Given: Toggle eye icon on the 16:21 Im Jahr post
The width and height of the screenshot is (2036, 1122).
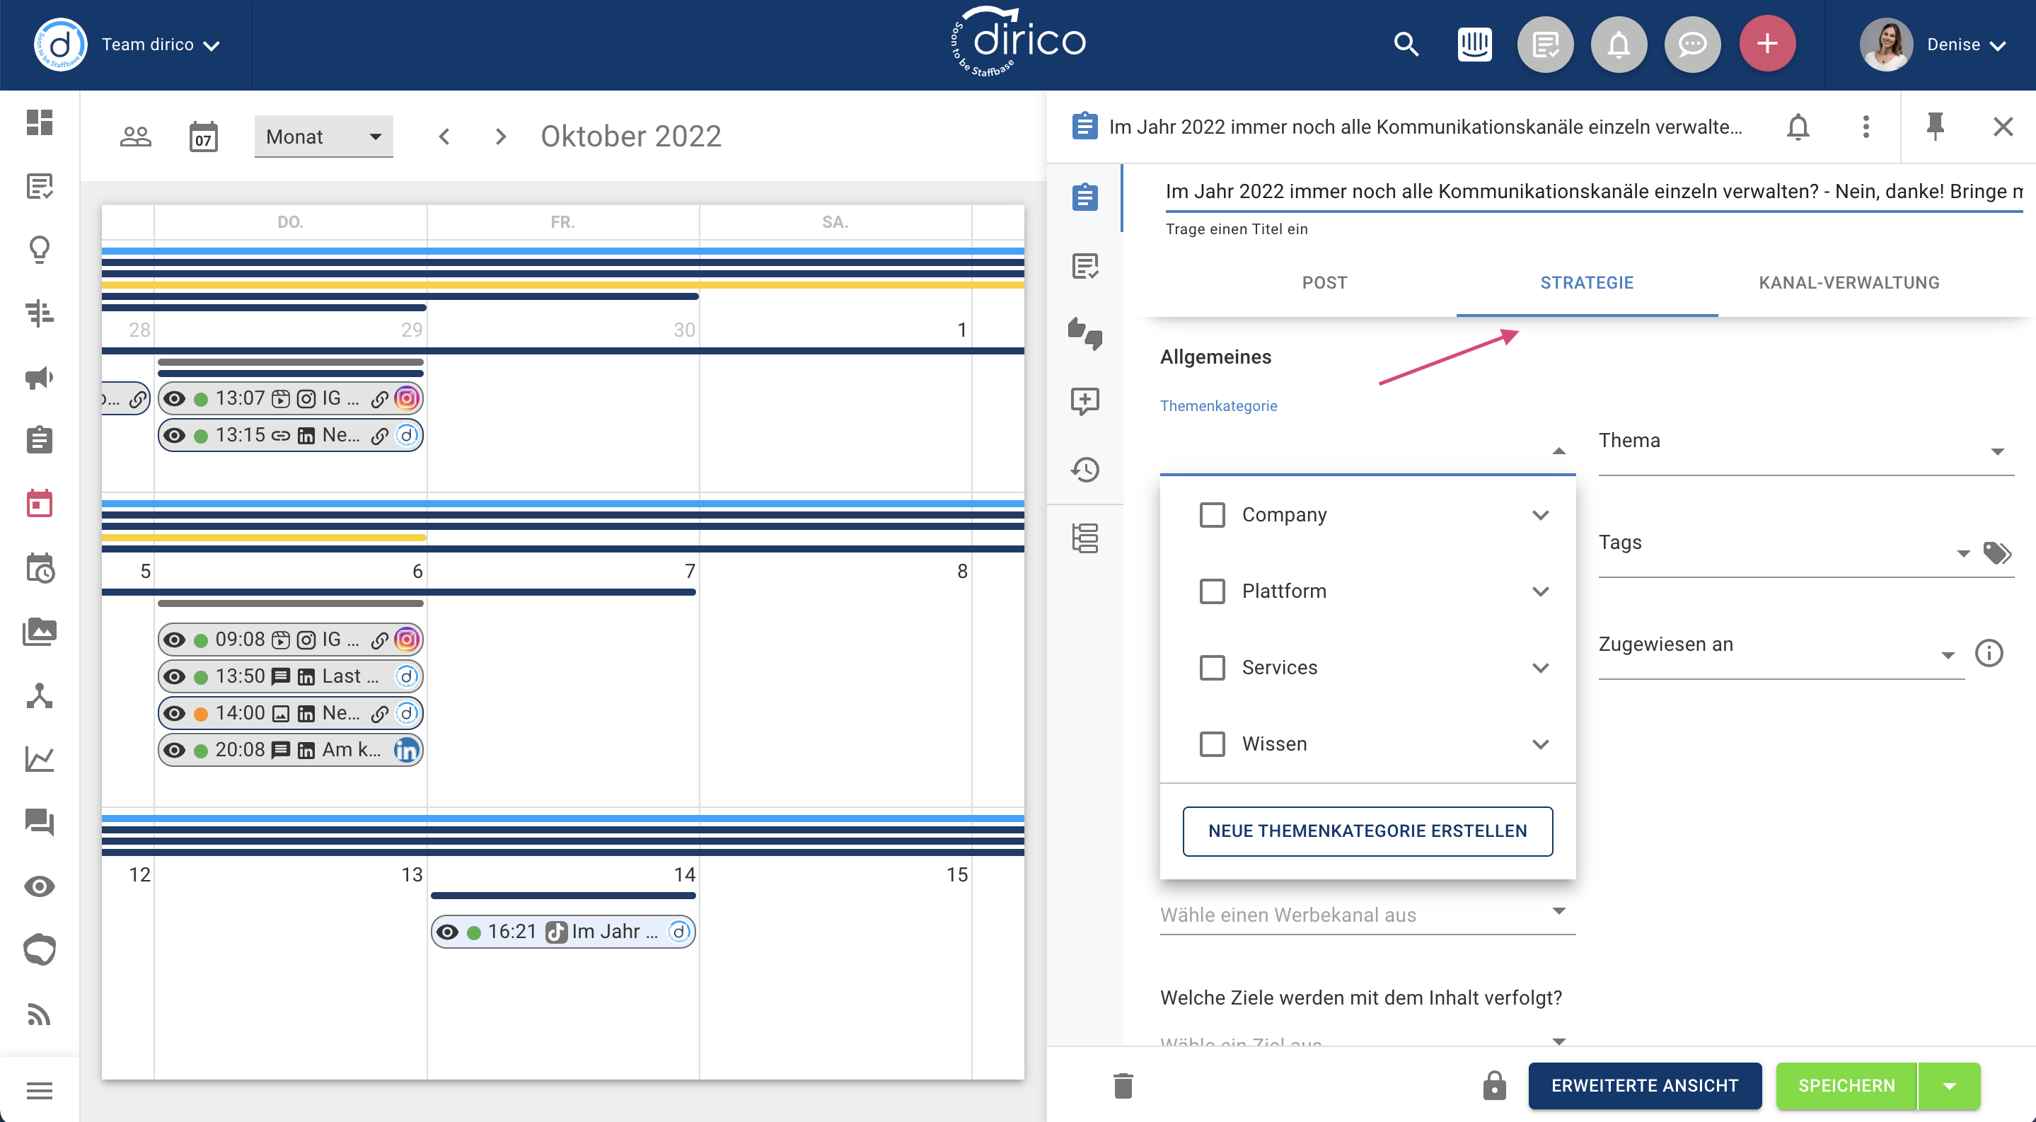Looking at the screenshot, I should [x=447, y=932].
